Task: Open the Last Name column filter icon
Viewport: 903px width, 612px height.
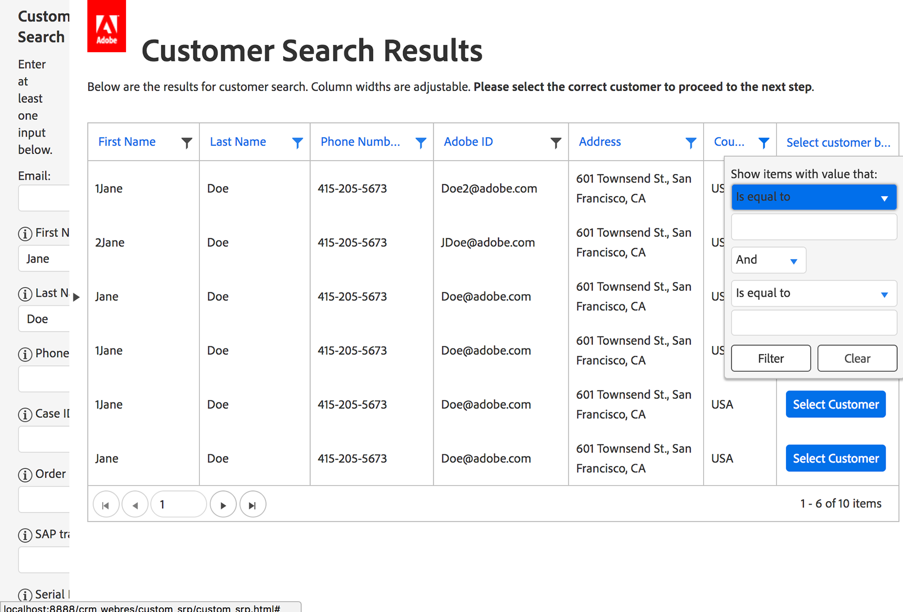Action: [x=297, y=142]
